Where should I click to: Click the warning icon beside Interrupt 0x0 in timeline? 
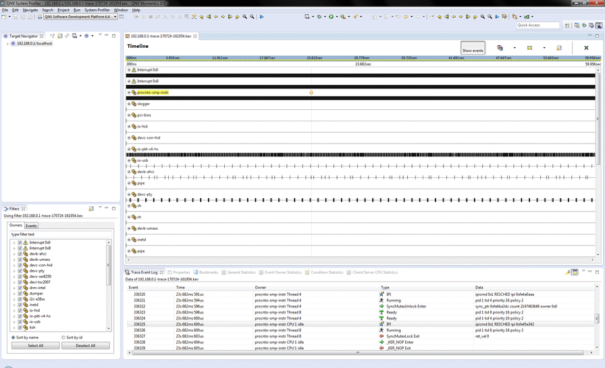click(x=134, y=70)
